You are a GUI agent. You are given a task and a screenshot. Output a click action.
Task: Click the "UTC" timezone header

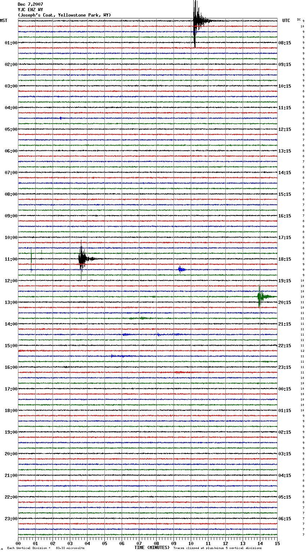click(x=286, y=21)
